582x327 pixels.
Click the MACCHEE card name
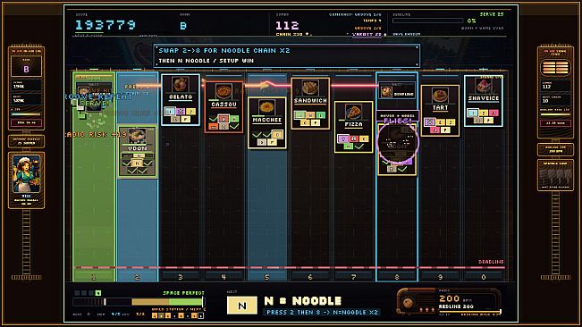pos(267,120)
